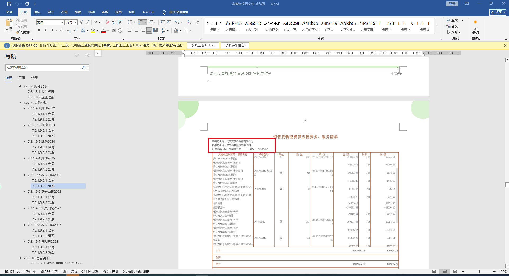
Task: Apply strikethrough formatting to text
Action: (x=62, y=31)
